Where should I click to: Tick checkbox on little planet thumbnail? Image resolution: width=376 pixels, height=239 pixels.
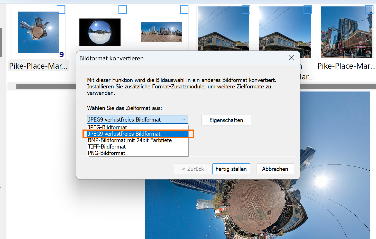(x=61, y=10)
